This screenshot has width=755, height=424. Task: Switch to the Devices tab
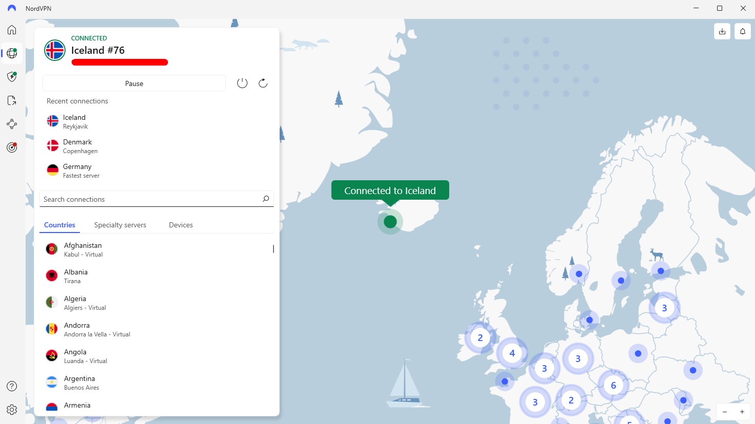click(x=181, y=225)
